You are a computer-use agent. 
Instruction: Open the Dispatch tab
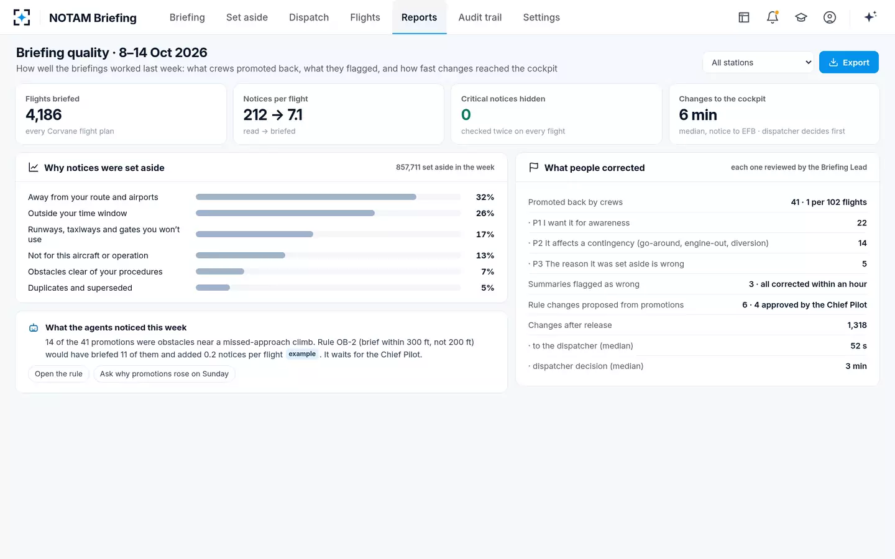pyautogui.click(x=309, y=17)
